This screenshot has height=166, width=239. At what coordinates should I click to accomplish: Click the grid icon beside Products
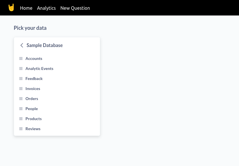[21, 119]
